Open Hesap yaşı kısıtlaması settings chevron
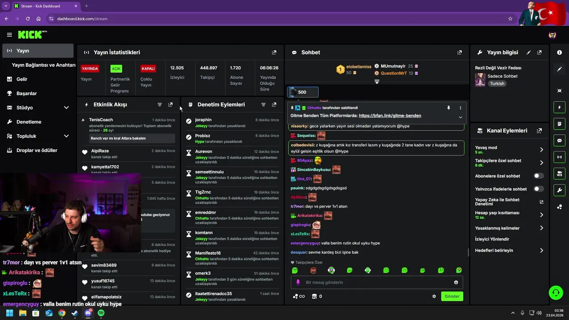 [x=541, y=215]
